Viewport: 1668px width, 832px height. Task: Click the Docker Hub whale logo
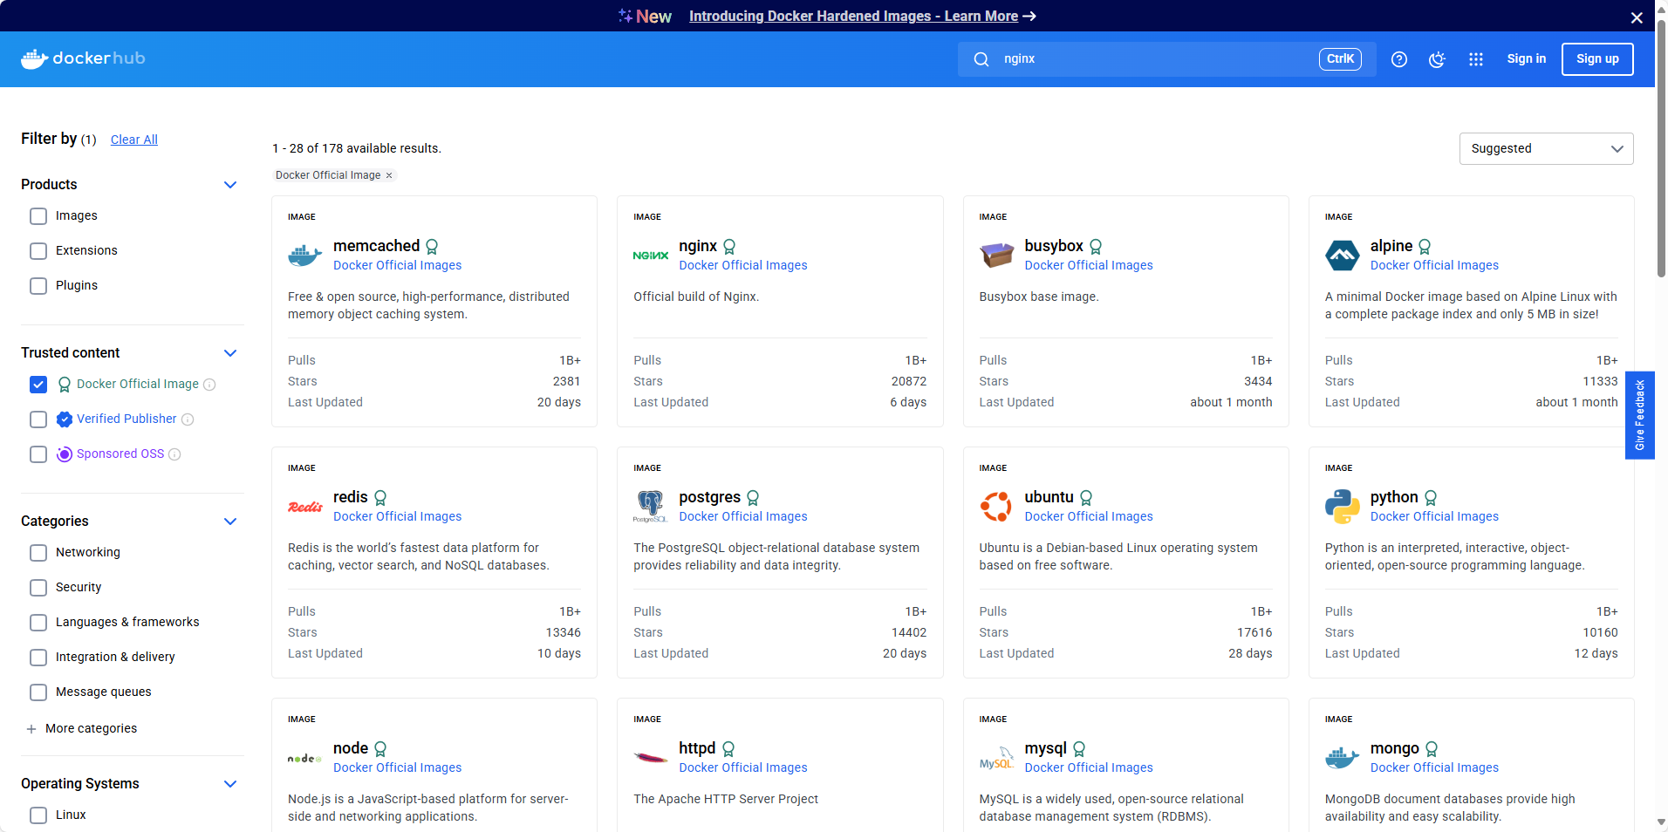[83, 58]
